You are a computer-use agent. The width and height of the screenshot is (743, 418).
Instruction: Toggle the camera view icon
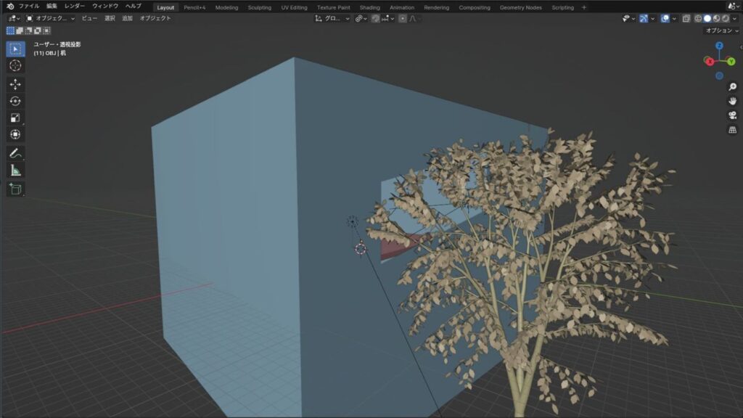pos(733,115)
